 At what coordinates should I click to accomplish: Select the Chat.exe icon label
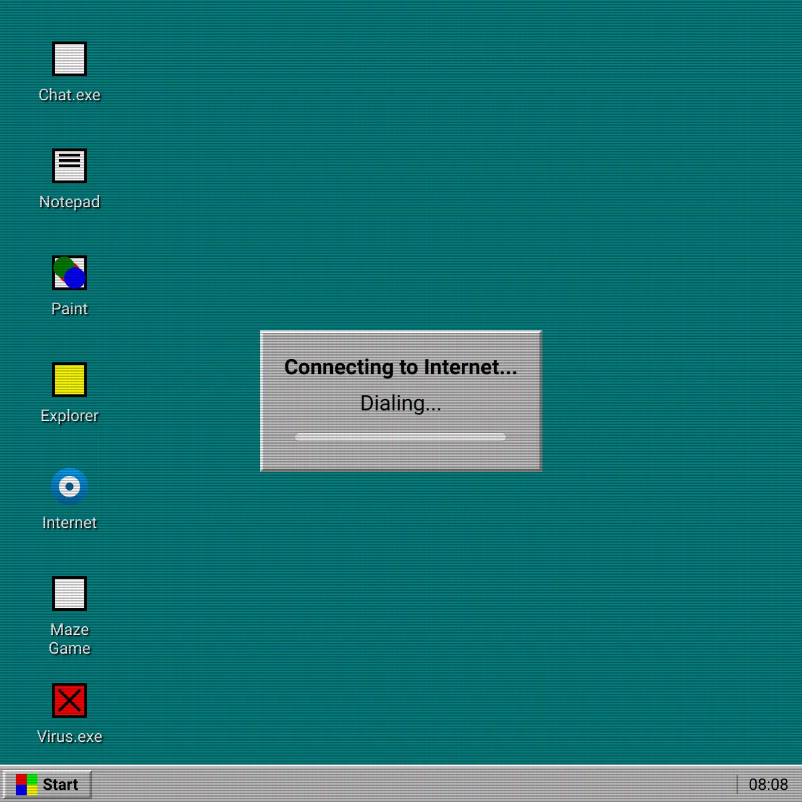(x=70, y=95)
